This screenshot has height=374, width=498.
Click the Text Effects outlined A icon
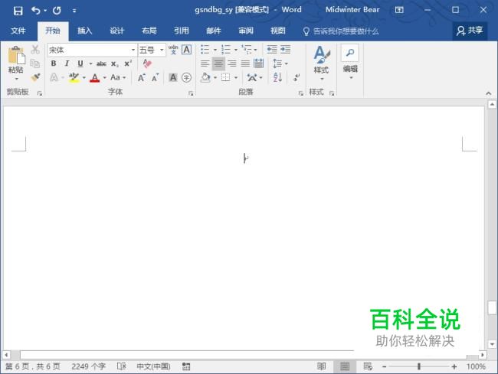(x=54, y=77)
